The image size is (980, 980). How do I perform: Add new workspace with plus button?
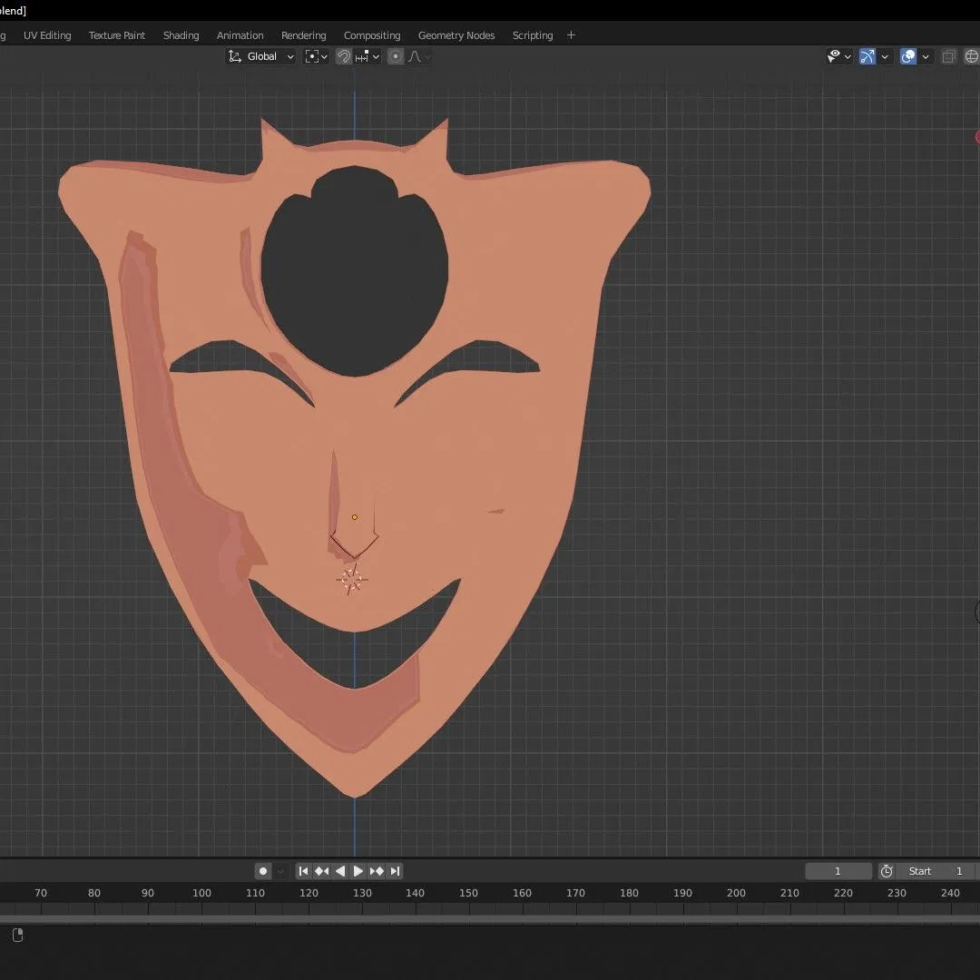tap(571, 35)
